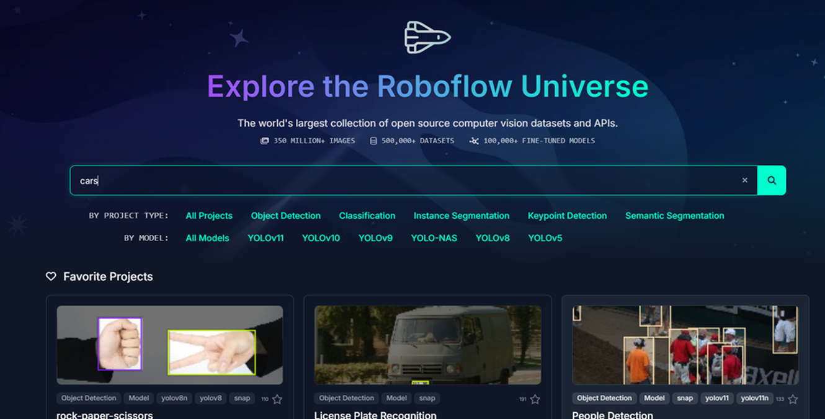Click the Model tag on License Plate card
This screenshot has width=825, height=419.
click(x=396, y=399)
